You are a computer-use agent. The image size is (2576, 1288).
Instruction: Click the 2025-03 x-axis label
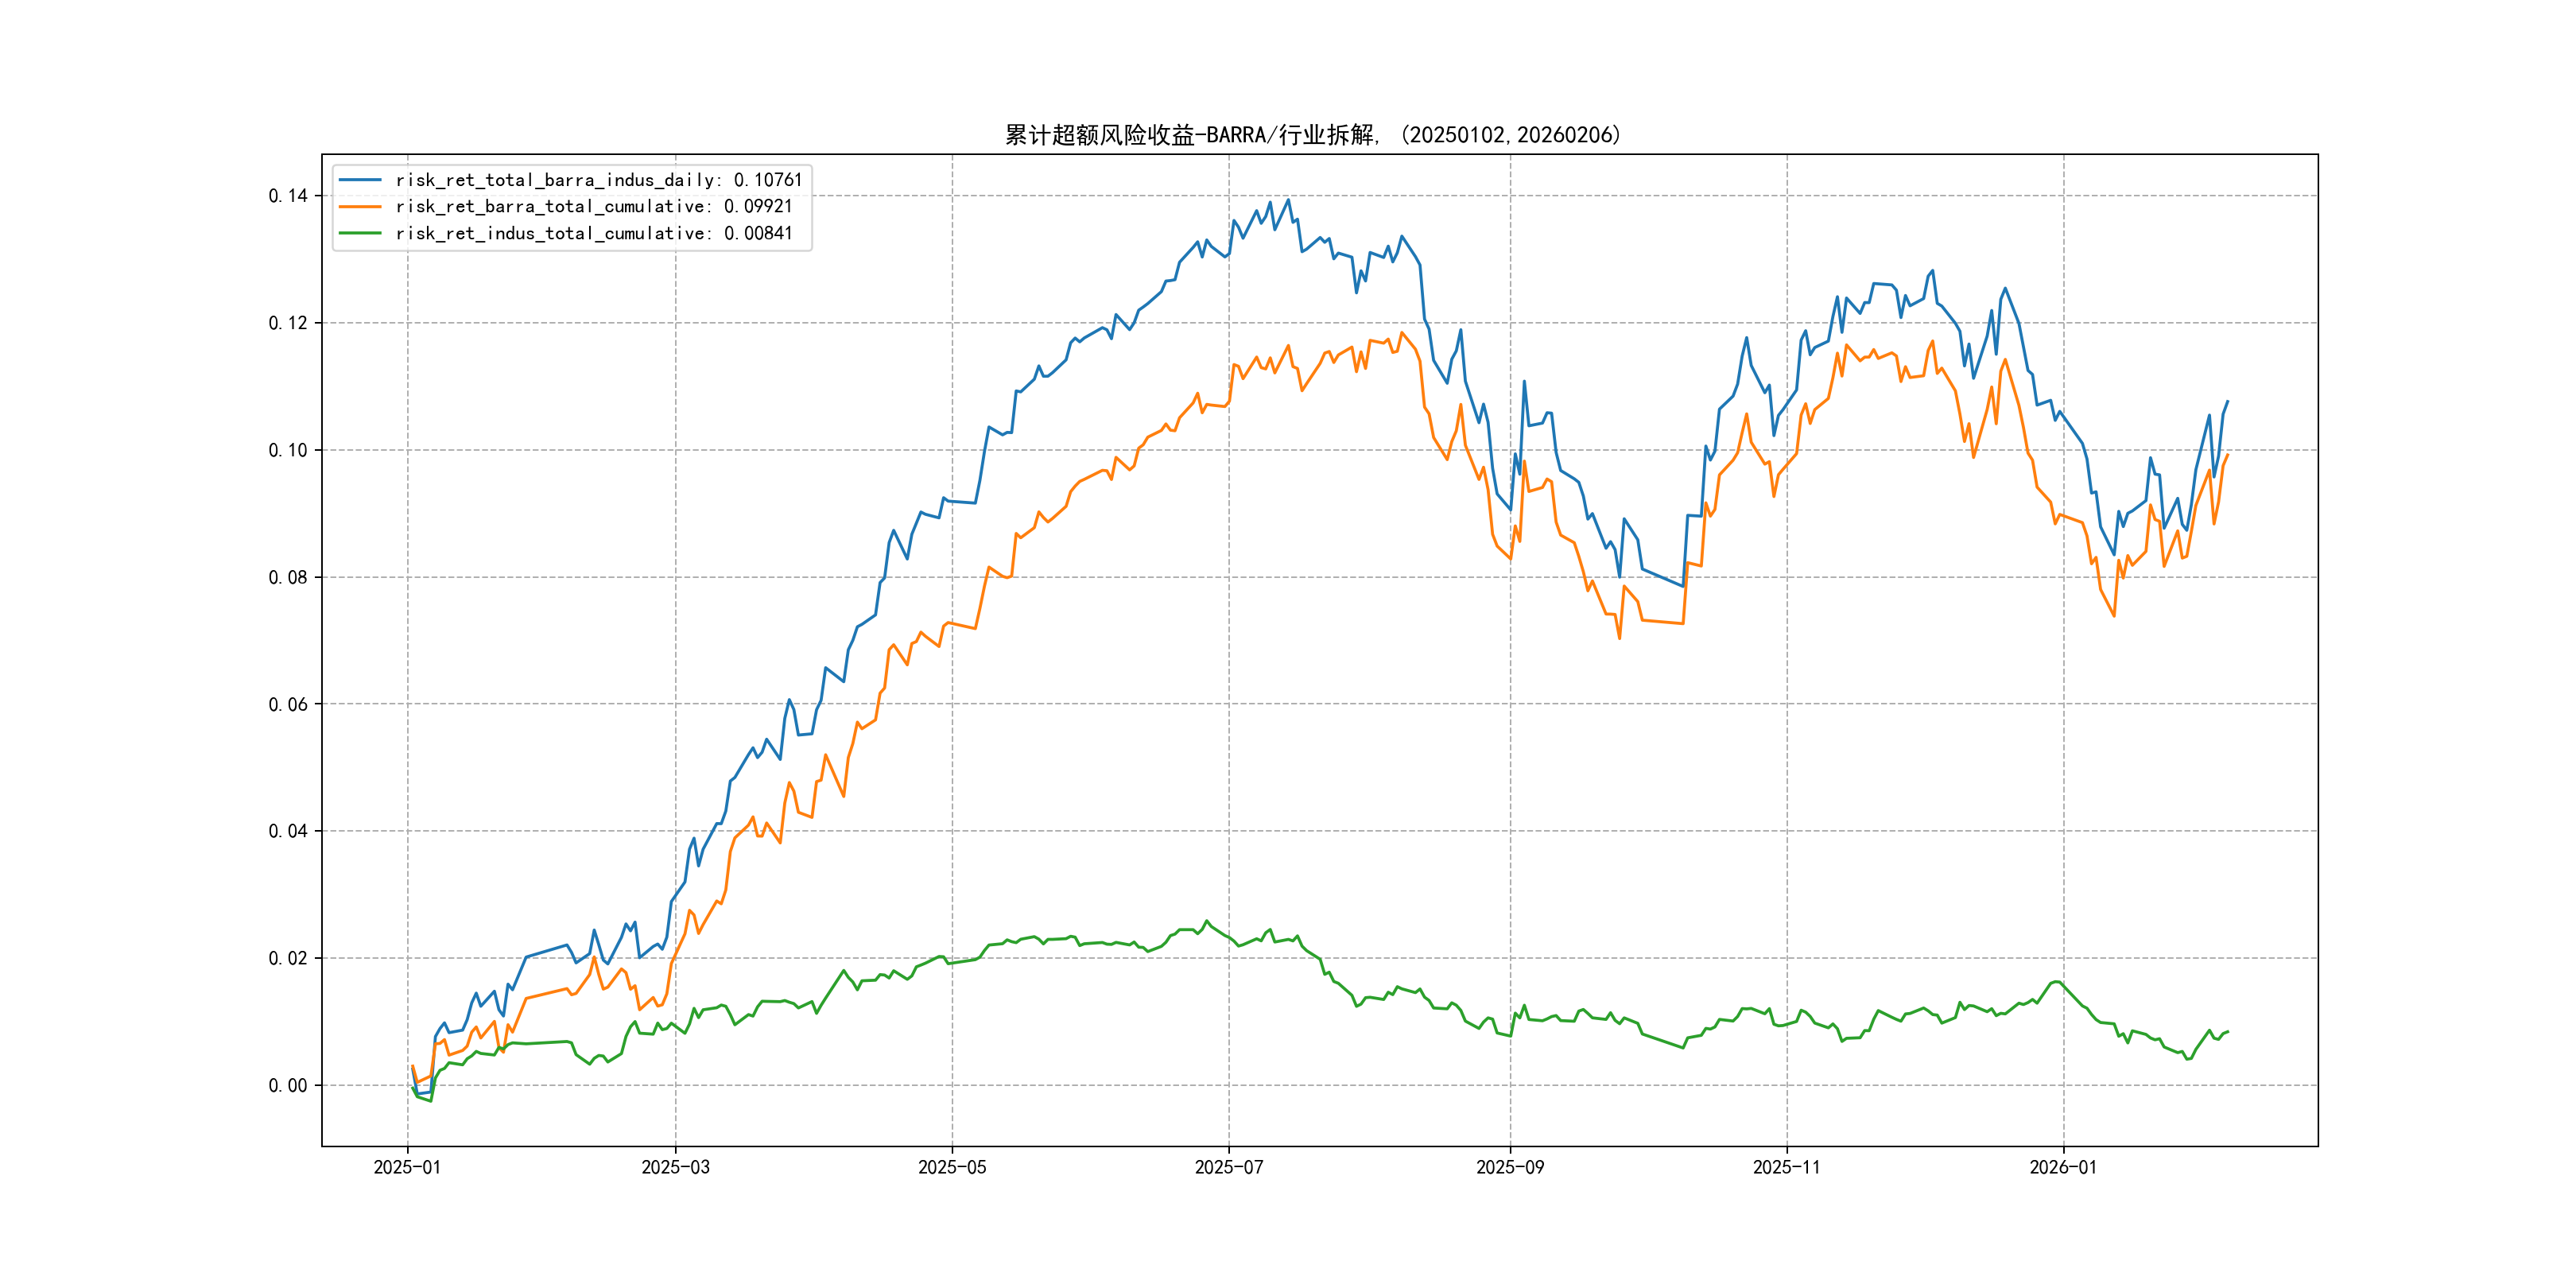(675, 1167)
